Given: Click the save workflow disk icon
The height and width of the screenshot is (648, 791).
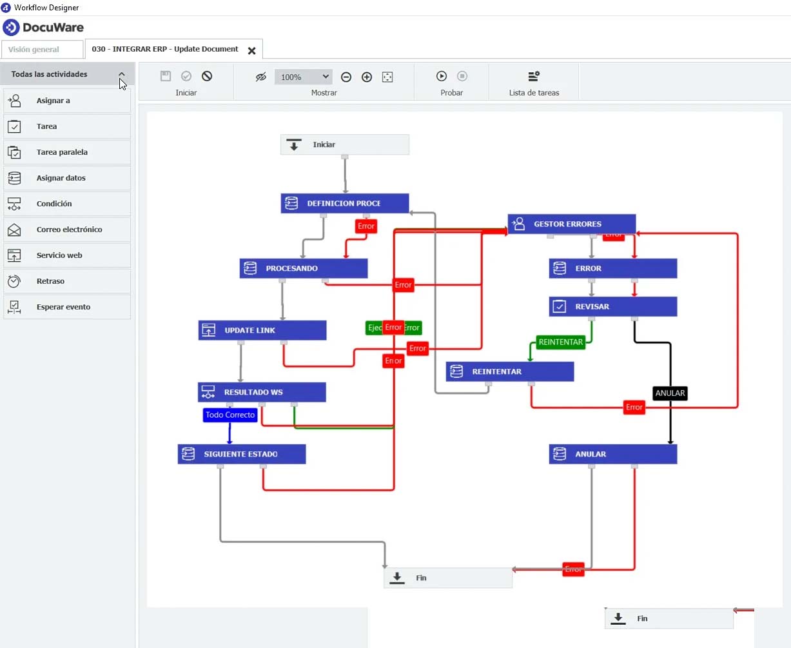Looking at the screenshot, I should (166, 76).
